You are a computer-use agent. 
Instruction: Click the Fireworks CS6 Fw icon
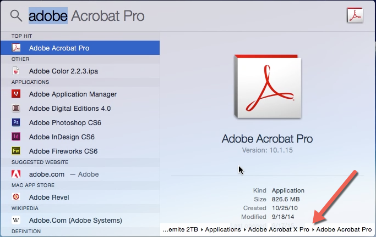pos(16,151)
